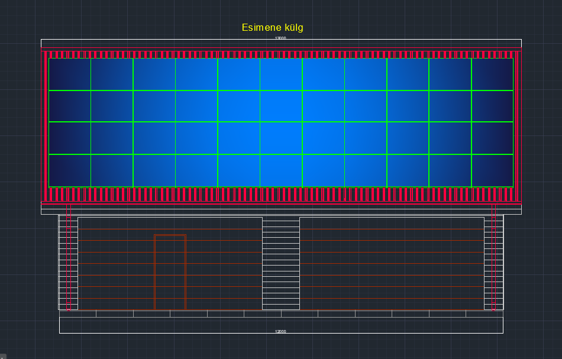
Task: Select the 12000 dimension label at bottom
Action: click(x=280, y=332)
